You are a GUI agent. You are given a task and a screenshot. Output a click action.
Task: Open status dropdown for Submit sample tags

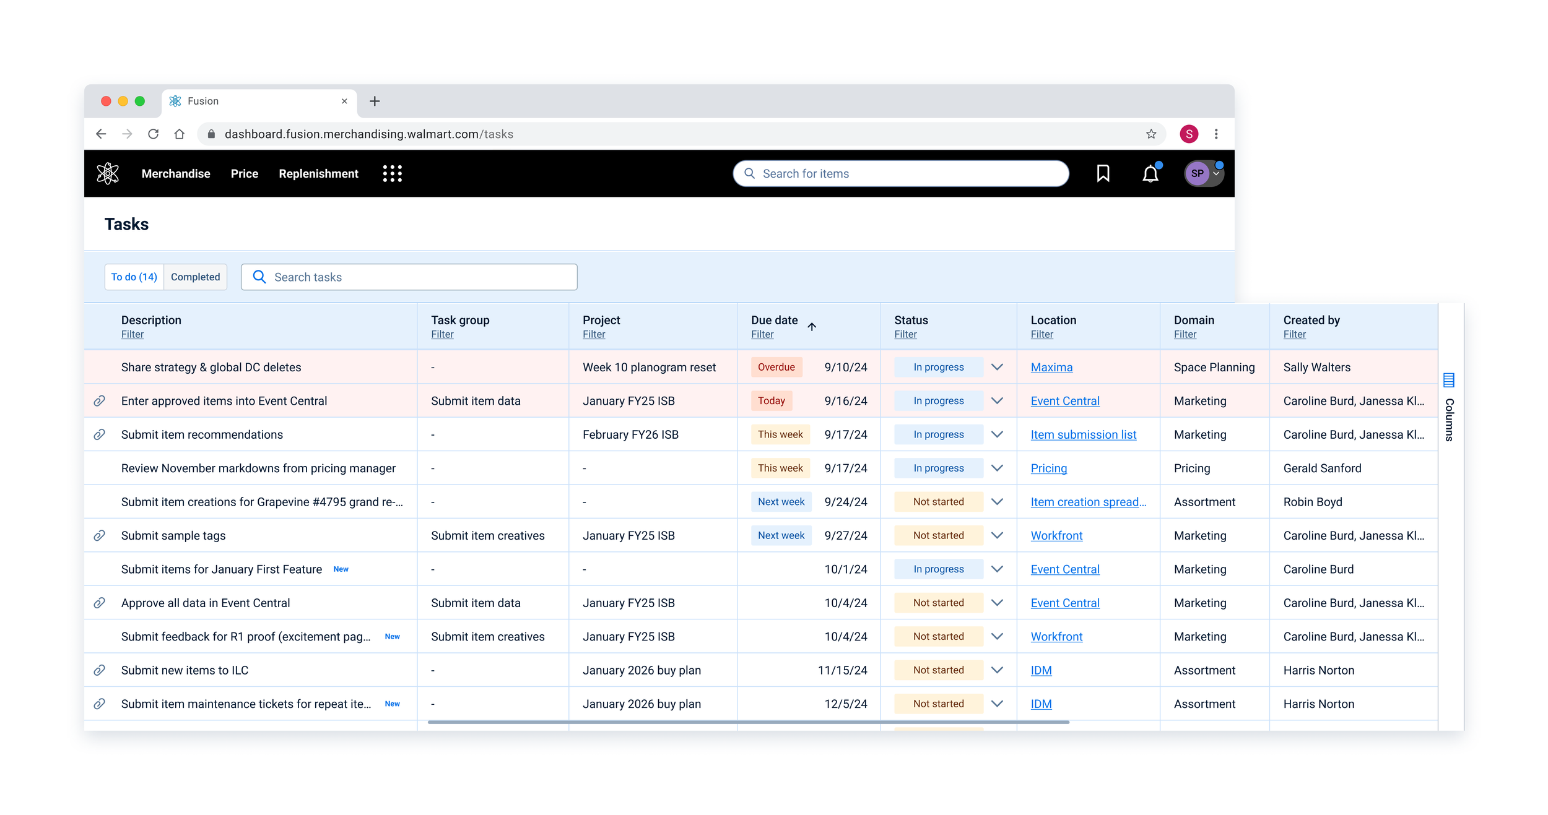click(x=997, y=536)
